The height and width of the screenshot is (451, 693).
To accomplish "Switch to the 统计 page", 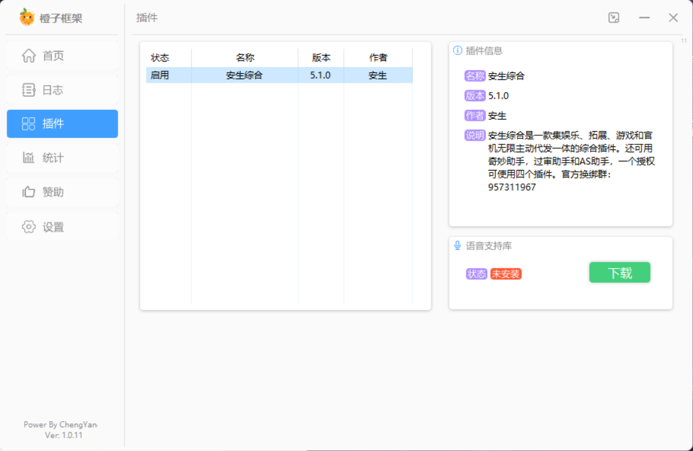I will click(62, 158).
